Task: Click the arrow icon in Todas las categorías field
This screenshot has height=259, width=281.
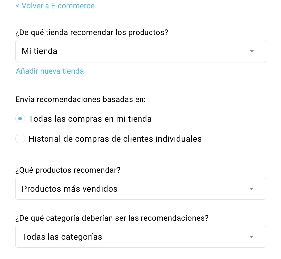Action: [x=252, y=237]
